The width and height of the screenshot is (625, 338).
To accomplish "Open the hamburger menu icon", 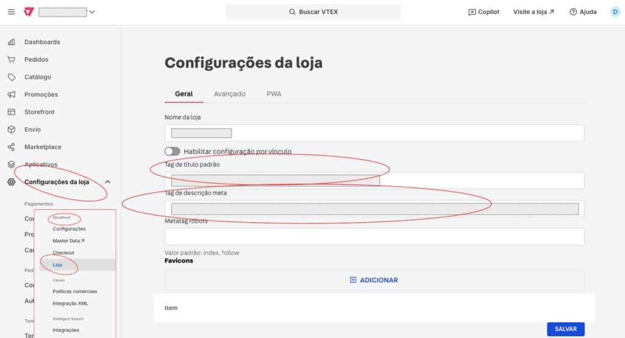I will 11,12.
